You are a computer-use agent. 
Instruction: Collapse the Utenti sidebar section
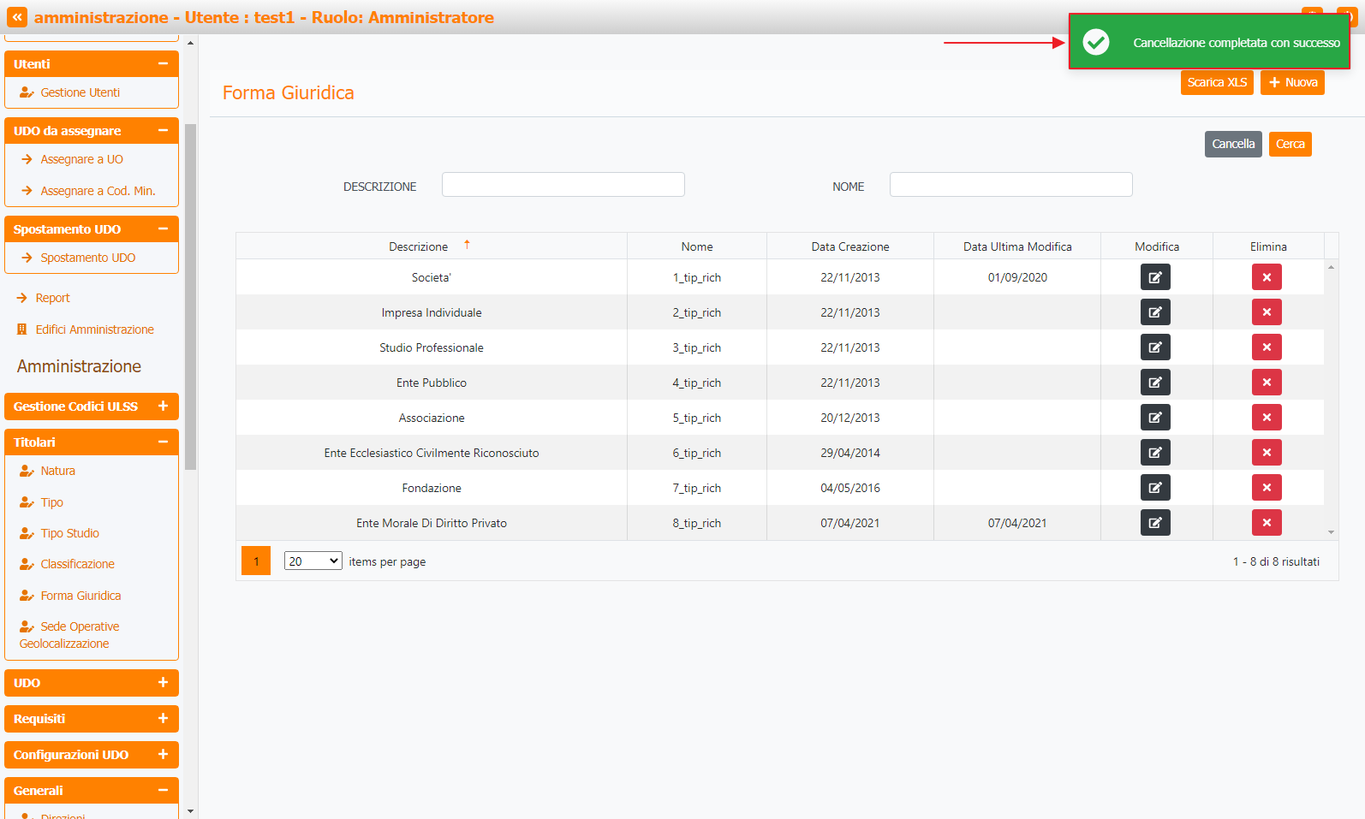(163, 64)
